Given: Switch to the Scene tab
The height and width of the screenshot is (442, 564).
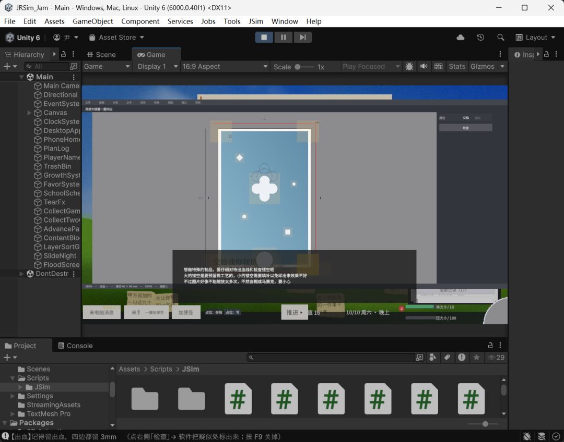Looking at the screenshot, I should click(101, 55).
